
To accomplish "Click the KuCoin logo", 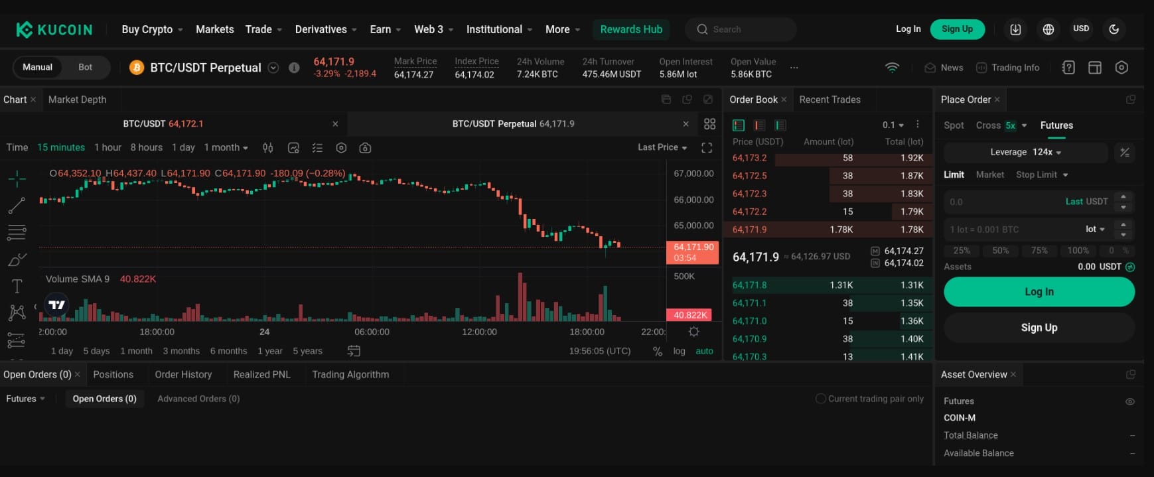I will [x=54, y=29].
